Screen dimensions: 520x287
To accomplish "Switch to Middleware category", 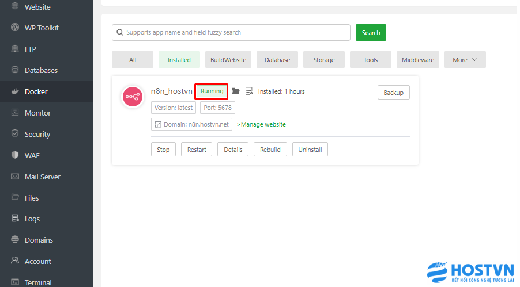I will [418, 60].
